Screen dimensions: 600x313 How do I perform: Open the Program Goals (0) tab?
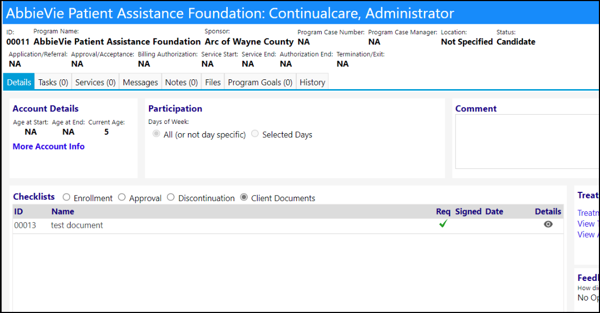pyautogui.click(x=260, y=82)
